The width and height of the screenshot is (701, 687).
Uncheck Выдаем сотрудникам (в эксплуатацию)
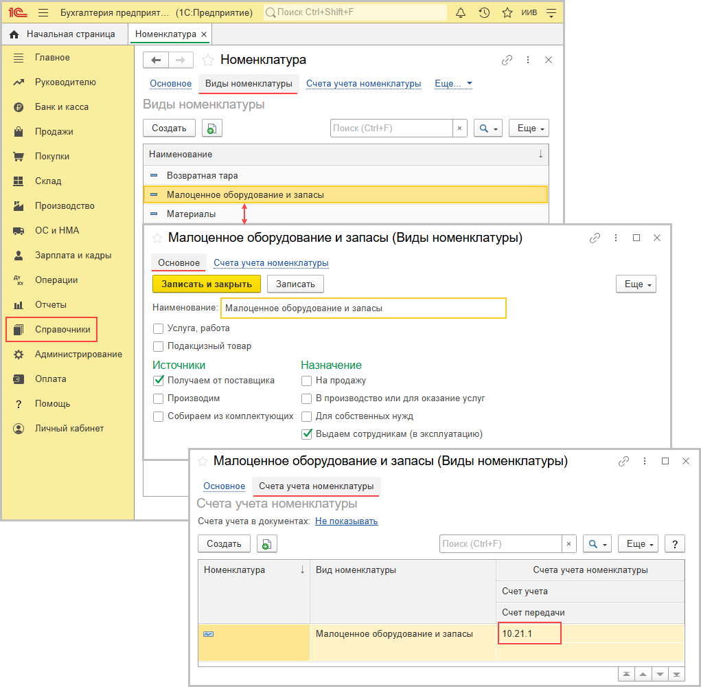[x=307, y=434]
